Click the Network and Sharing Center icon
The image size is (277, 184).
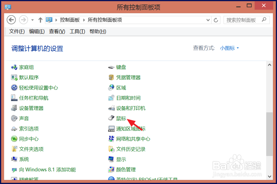[x=111, y=139]
